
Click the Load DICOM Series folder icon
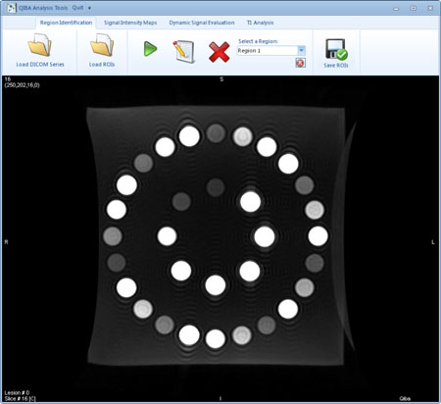[x=39, y=45]
